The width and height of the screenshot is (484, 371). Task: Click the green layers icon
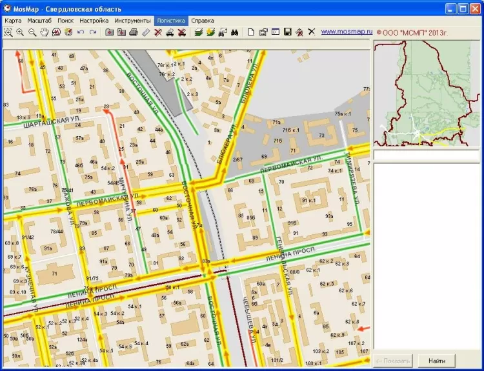click(x=199, y=32)
